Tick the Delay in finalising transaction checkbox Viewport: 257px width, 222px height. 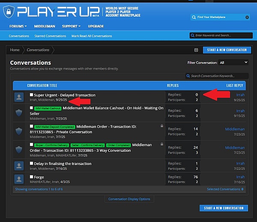pos(31,163)
